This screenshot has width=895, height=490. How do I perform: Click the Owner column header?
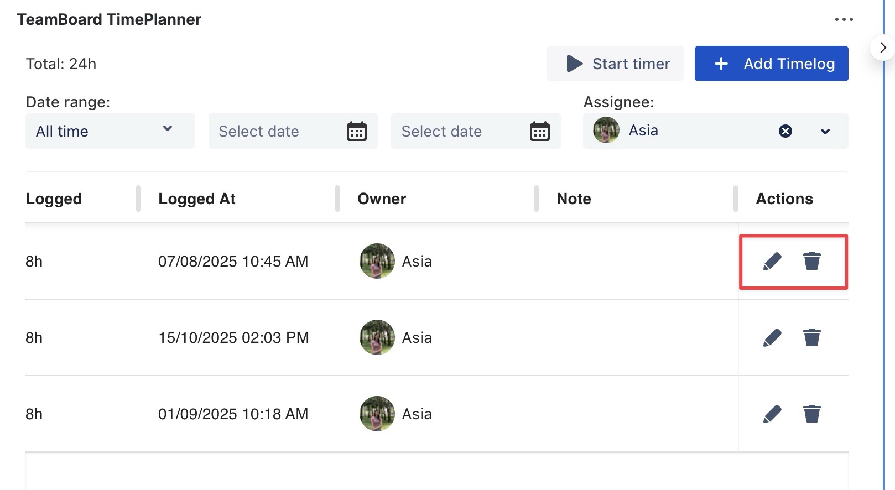pyautogui.click(x=382, y=199)
